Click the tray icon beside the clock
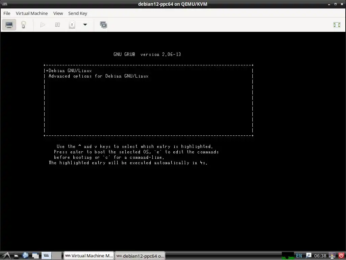Image resolution: width=346 pixels, height=260 pixels. tap(308, 256)
